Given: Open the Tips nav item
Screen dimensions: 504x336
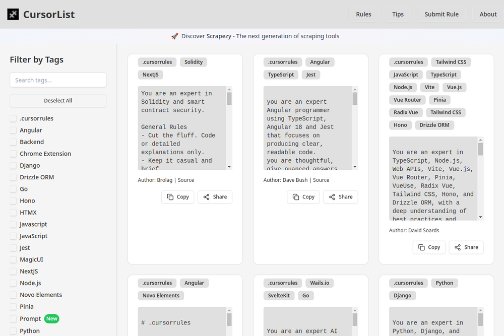Looking at the screenshot, I should (x=398, y=15).
